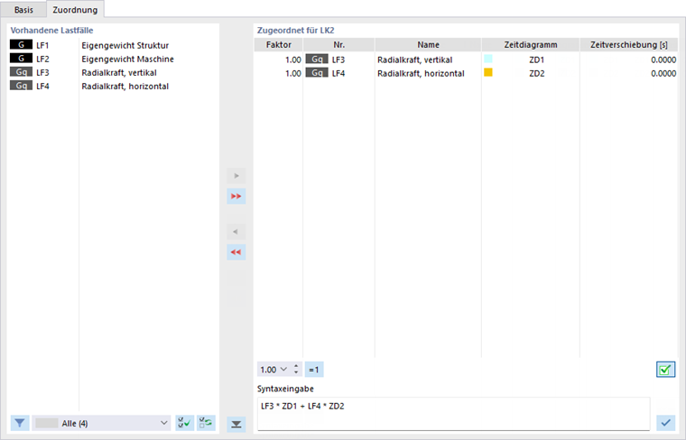
Task: Add all load cases with double right arrow
Action: coord(236,197)
